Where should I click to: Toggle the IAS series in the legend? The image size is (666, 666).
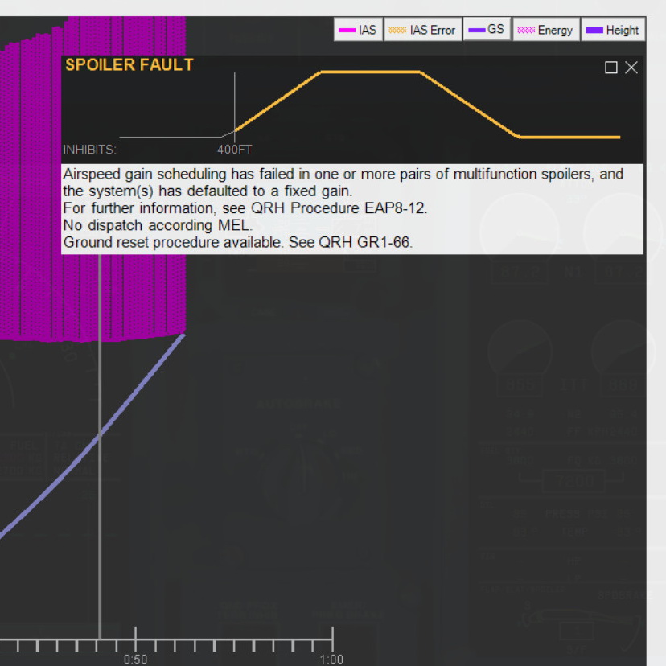tap(358, 30)
